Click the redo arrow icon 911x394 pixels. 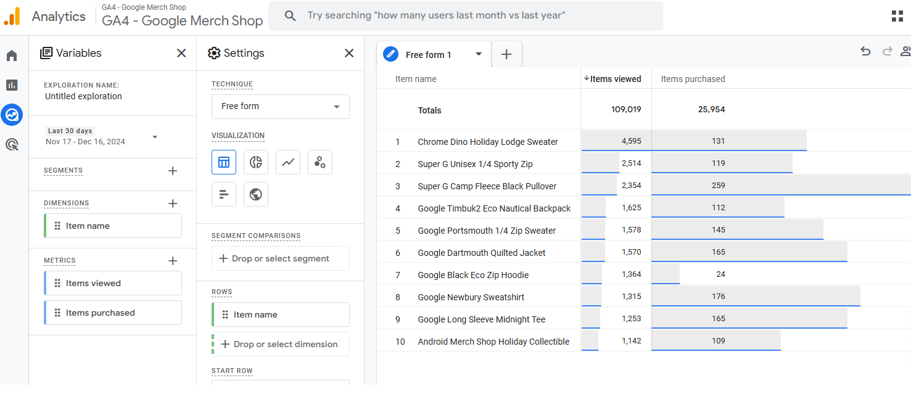pyautogui.click(x=888, y=51)
